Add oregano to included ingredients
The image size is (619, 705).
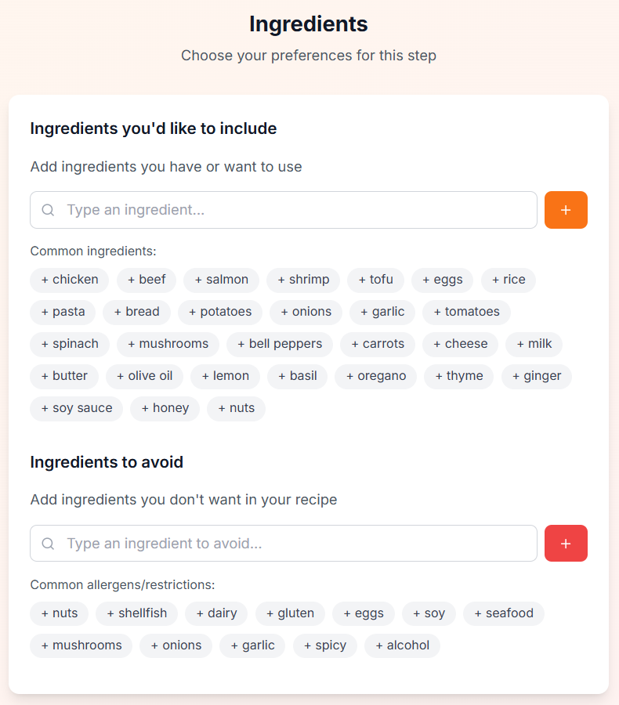coord(375,376)
